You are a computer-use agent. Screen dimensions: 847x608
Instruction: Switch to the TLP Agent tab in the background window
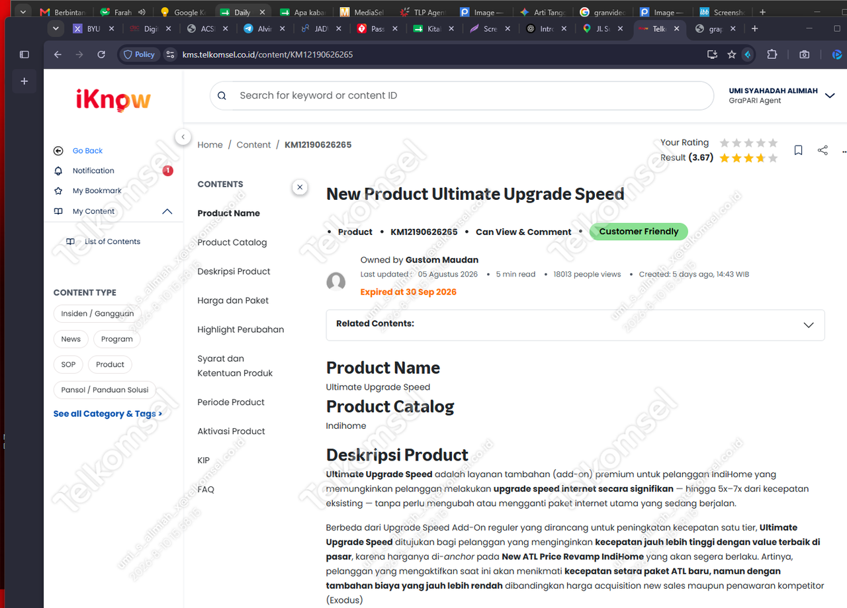point(423,12)
